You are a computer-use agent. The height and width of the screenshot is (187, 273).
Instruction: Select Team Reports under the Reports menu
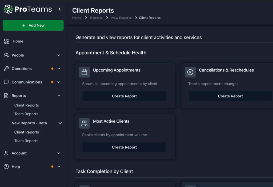pyautogui.click(x=26, y=114)
